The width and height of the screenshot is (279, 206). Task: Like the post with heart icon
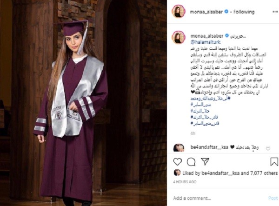(x=178, y=162)
